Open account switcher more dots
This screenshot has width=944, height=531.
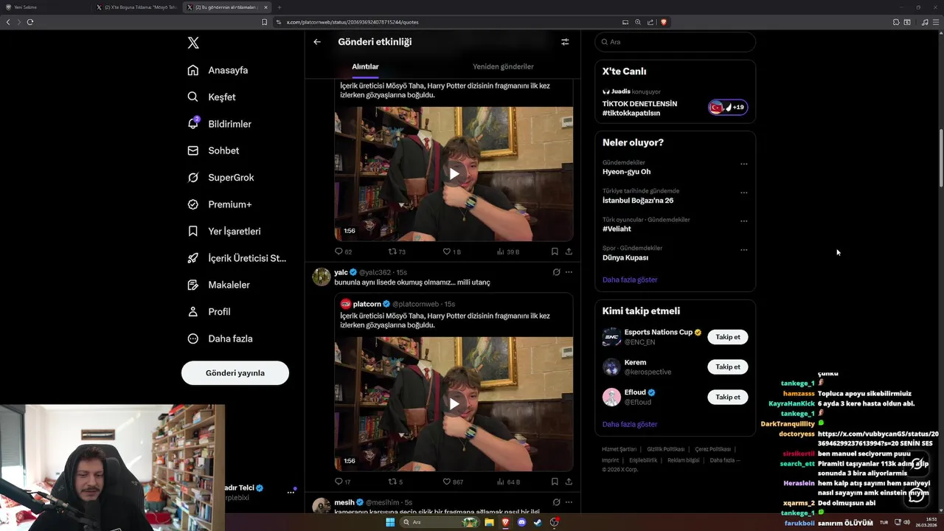[291, 493]
